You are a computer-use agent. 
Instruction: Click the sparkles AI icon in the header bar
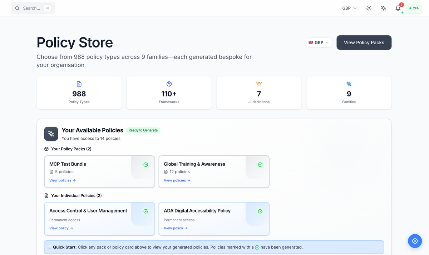pyautogui.click(x=383, y=8)
